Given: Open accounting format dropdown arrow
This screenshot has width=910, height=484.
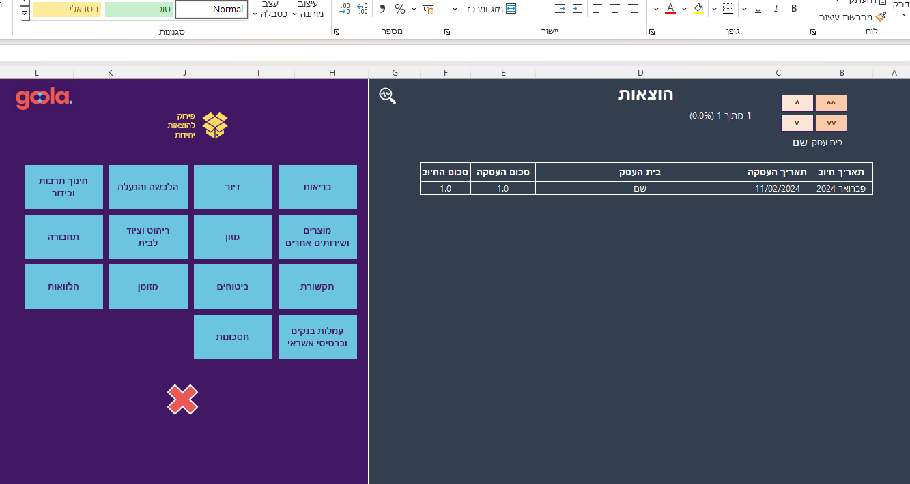Looking at the screenshot, I should tap(414, 10).
